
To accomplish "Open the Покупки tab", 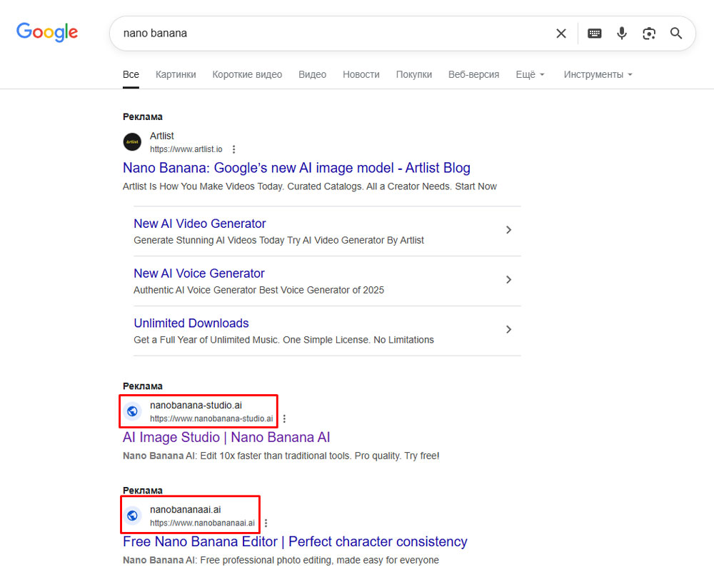I will click(414, 74).
